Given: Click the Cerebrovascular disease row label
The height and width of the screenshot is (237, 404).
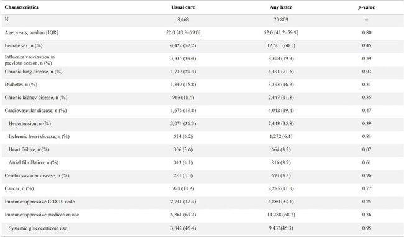Looking at the screenshot, I should [37, 175].
